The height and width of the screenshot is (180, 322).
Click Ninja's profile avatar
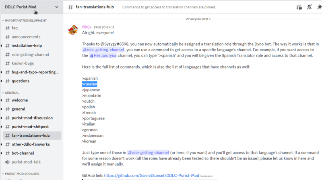73,30
